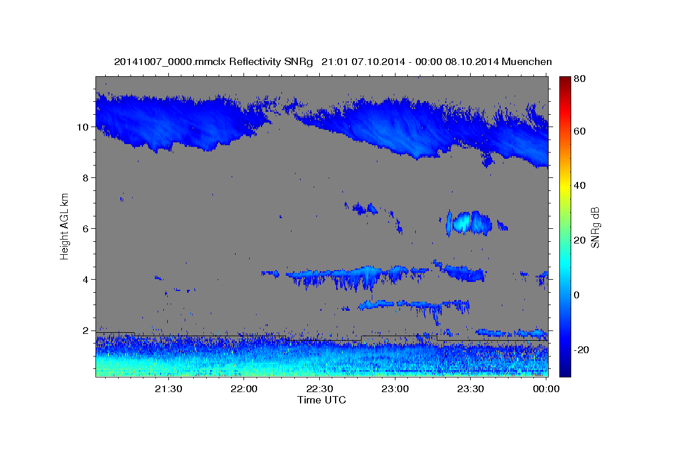The image size is (678, 452).
Task: Click the 23:30 time tick label
Action: tap(470, 389)
